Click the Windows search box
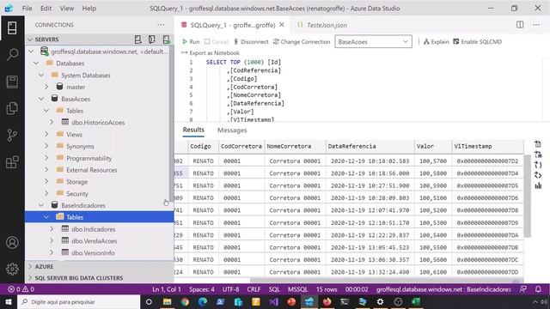Image resolution: width=550 pixels, height=309 pixels. 78,301
